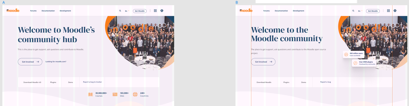
Task: Click the '240+ Countries' statistic
Action: pos(141,94)
